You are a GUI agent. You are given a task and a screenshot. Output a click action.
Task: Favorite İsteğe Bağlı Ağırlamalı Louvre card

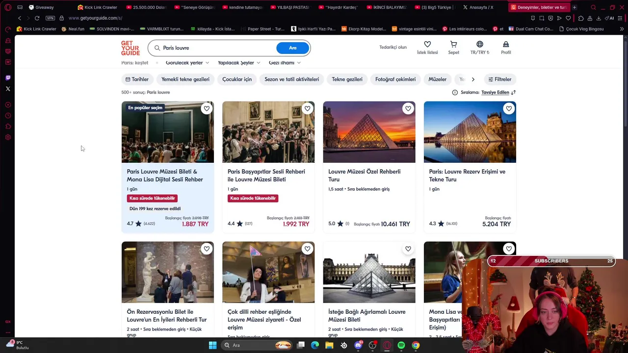pyautogui.click(x=408, y=249)
